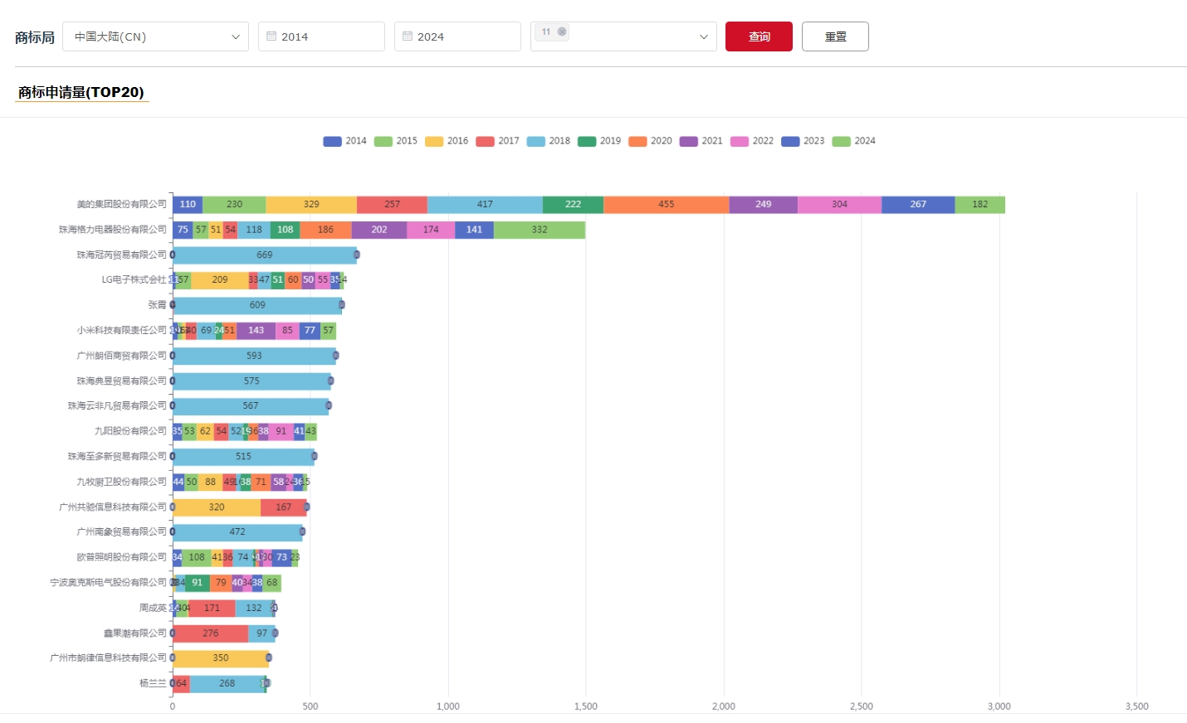Click the 查询 search button
This screenshot has width=1187, height=723.
point(759,36)
